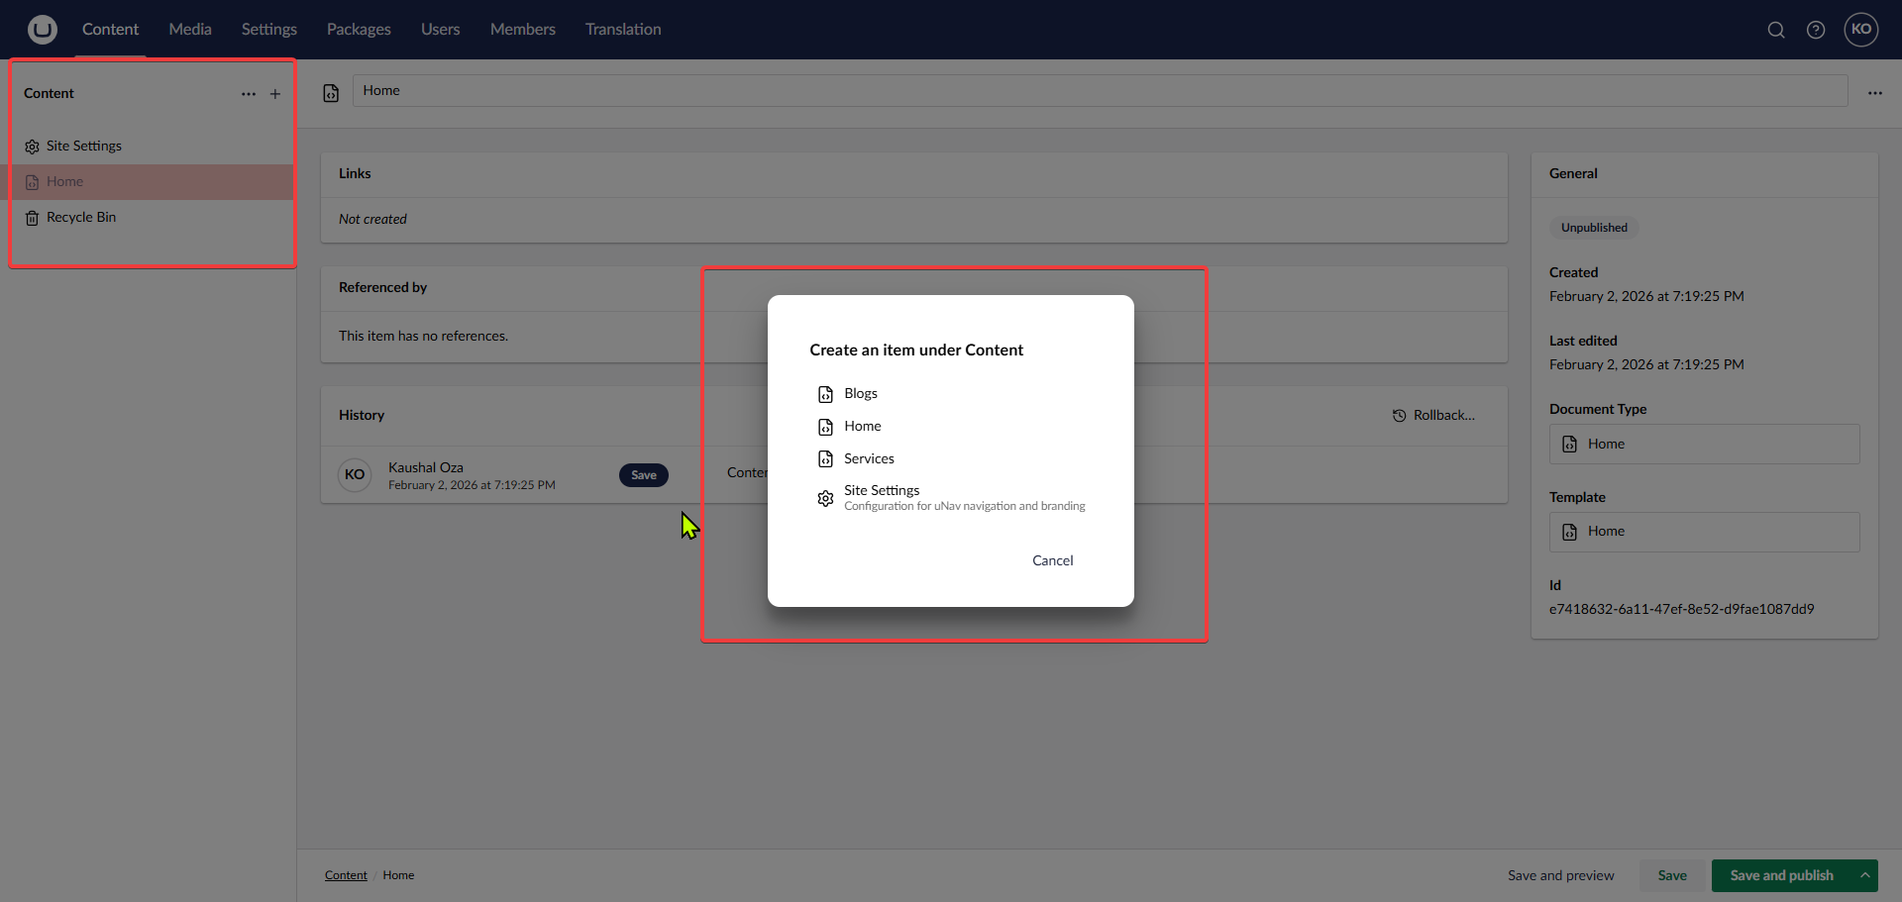This screenshot has height=902, width=1902.
Task: Open Services from the create dialog
Action: point(868,458)
